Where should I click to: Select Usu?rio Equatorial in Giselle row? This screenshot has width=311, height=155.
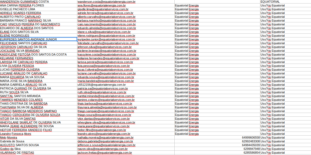(x=272, y=9)
